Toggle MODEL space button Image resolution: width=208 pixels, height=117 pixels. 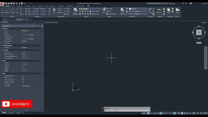tap(144, 113)
